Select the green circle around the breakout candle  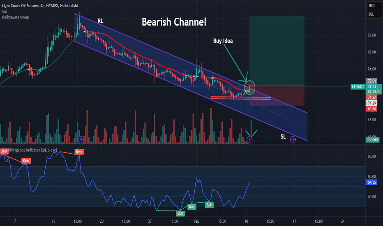tap(249, 87)
